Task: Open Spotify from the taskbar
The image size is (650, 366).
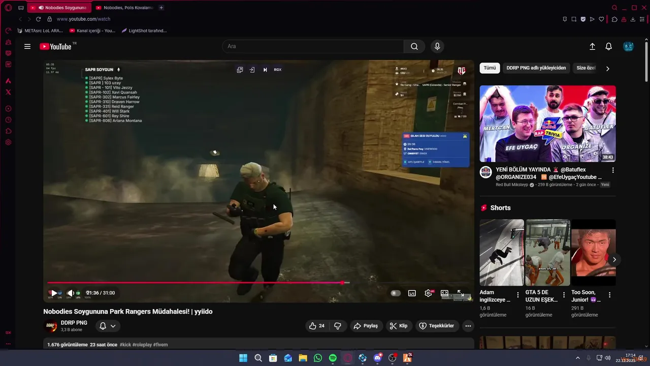Action: (333, 358)
